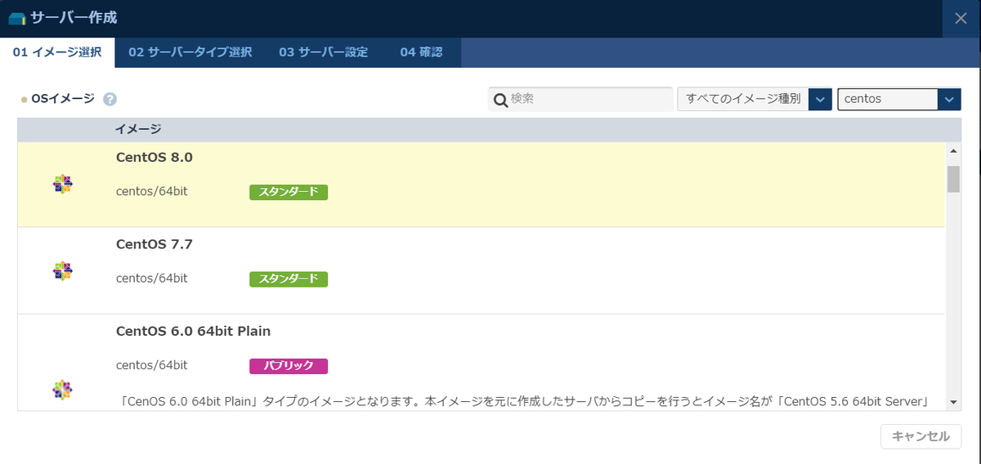Click the scrollbar up arrow
The height and width of the screenshot is (464, 981).
click(x=953, y=151)
